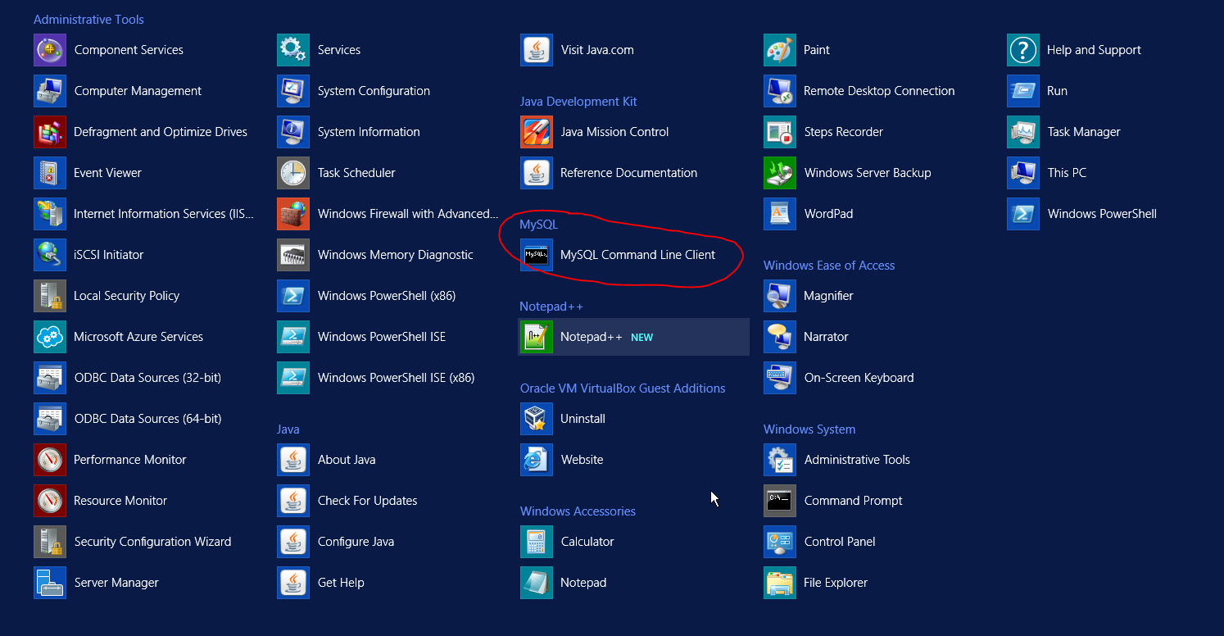Open Help and Support icon
Screen dimensions: 1224x636
pyautogui.click(x=1023, y=50)
